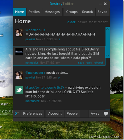Open conversation arrow on 6:39 pm tweet
Screen dimensions: 124x140
tap(60, 39)
